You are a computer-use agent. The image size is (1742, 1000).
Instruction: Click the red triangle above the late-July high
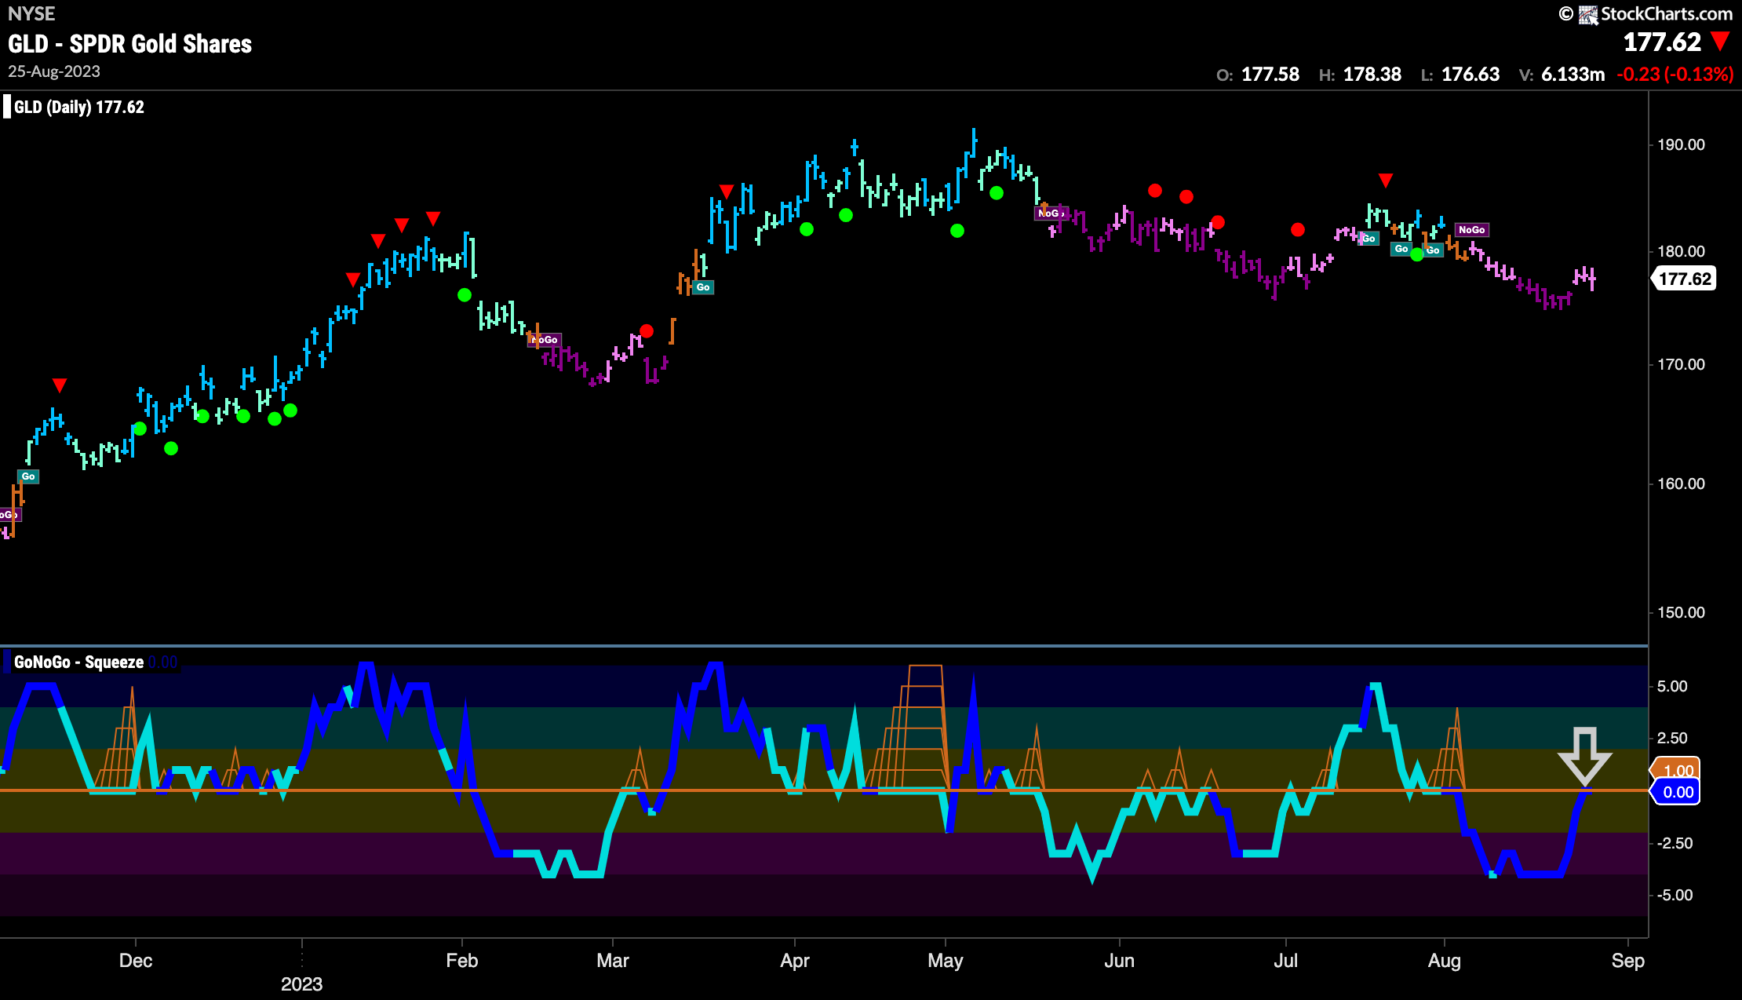pyautogui.click(x=1386, y=181)
